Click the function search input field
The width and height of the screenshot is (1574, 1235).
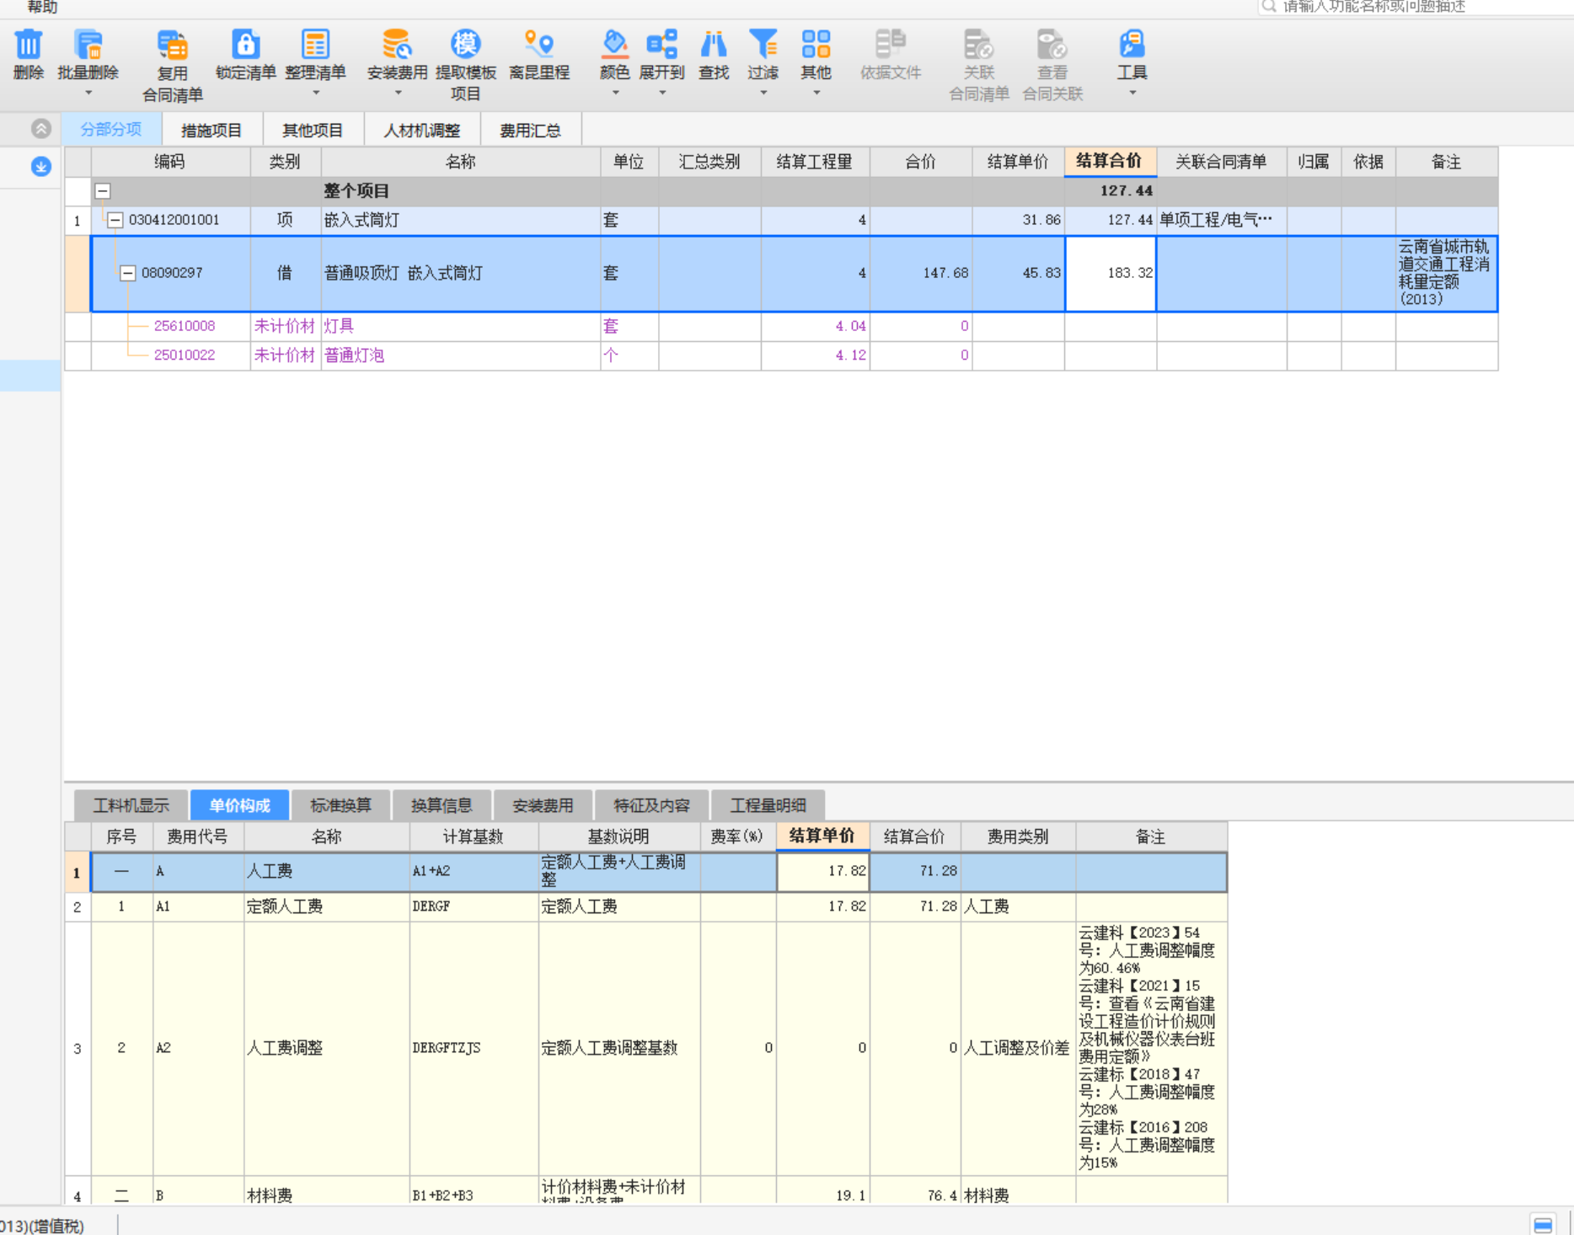[x=1416, y=7]
